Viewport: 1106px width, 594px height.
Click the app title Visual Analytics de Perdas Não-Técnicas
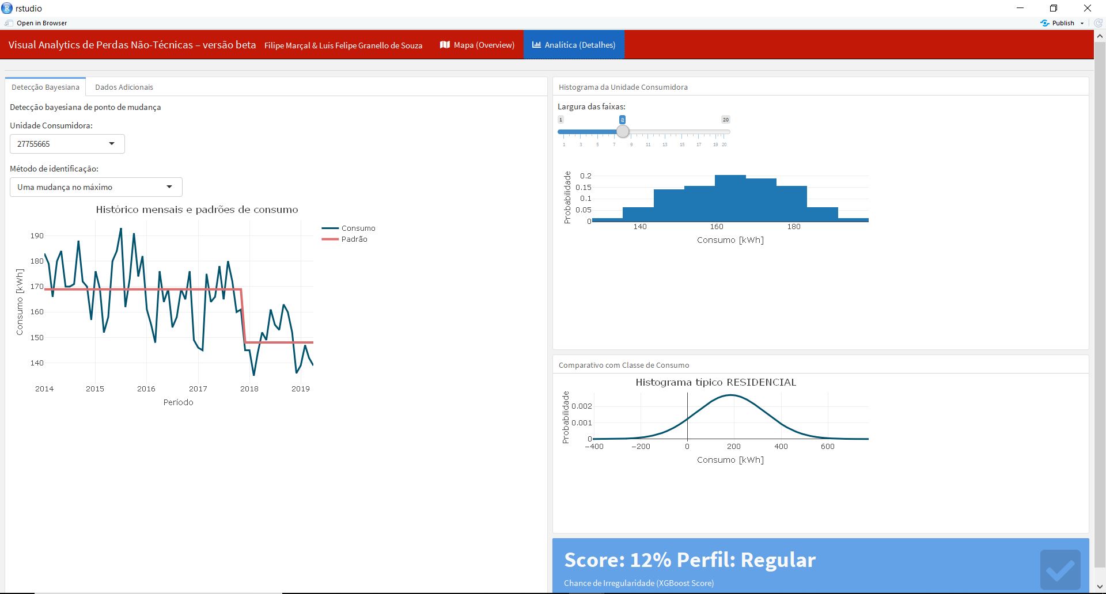pos(132,45)
